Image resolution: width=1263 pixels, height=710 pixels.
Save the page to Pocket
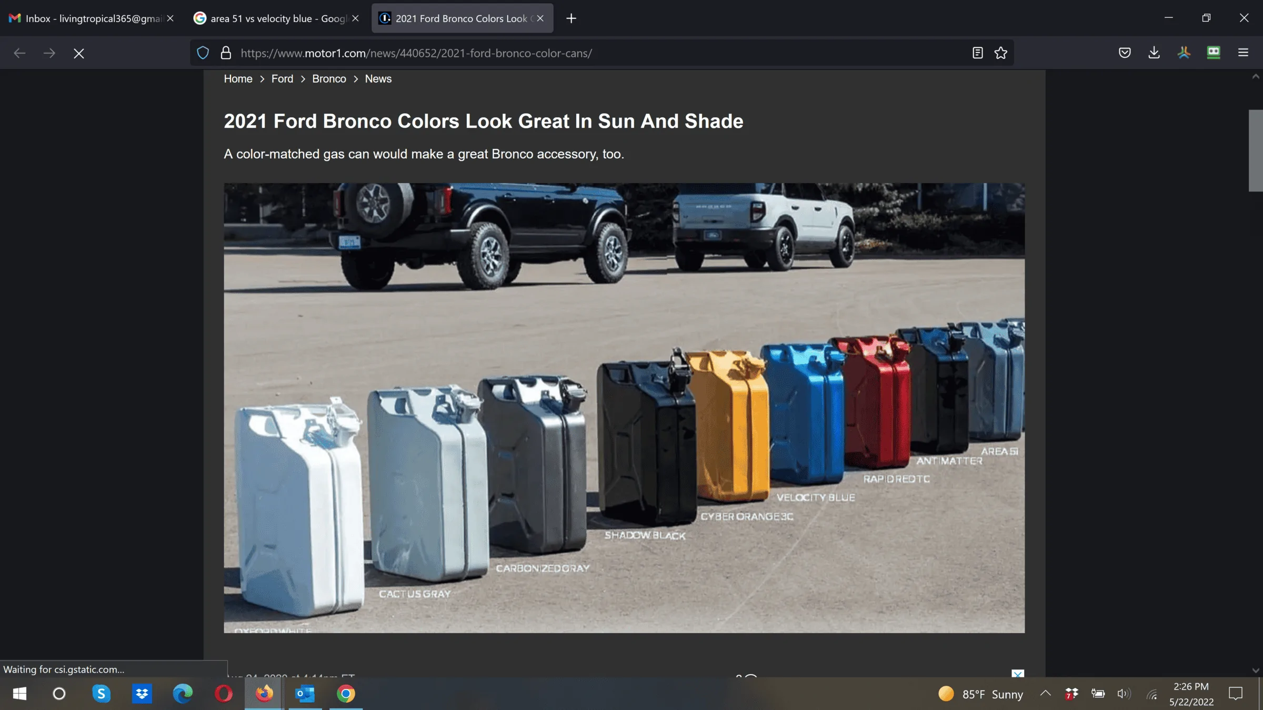1125,53
